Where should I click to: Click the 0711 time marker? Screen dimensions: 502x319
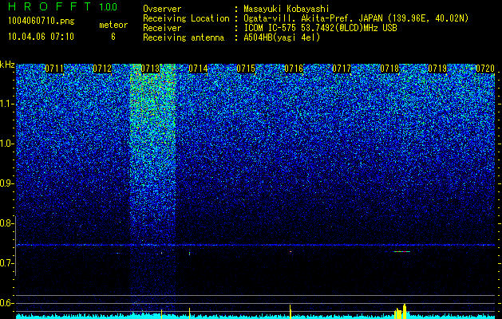coord(54,69)
